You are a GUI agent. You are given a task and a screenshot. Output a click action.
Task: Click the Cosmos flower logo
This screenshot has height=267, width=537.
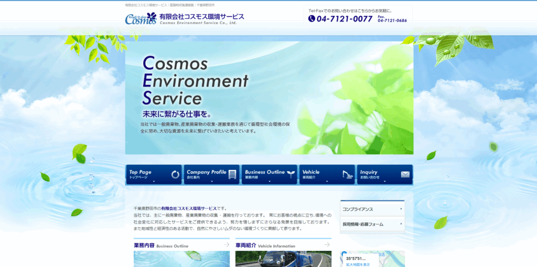click(x=142, y=18)
